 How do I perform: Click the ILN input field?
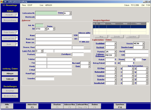[137, 55]
